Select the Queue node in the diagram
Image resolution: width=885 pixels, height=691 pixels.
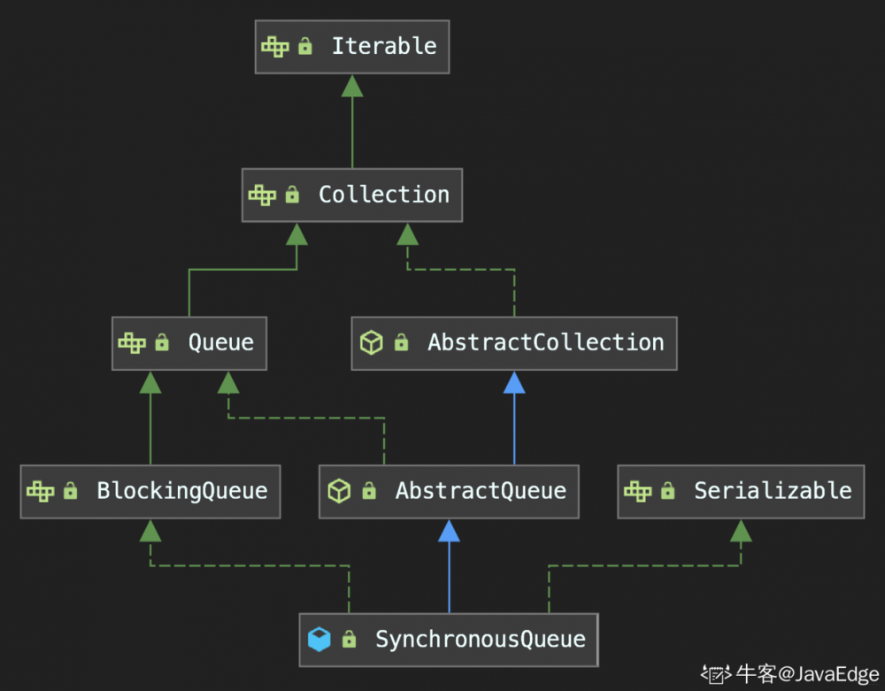click(219, 342)
